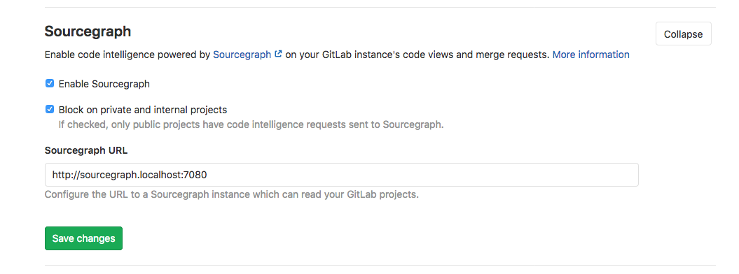The height and width of the screenshot is (274, 739).
Task: Click the 'Configure the URL' hint text
Action: [231, 194]
